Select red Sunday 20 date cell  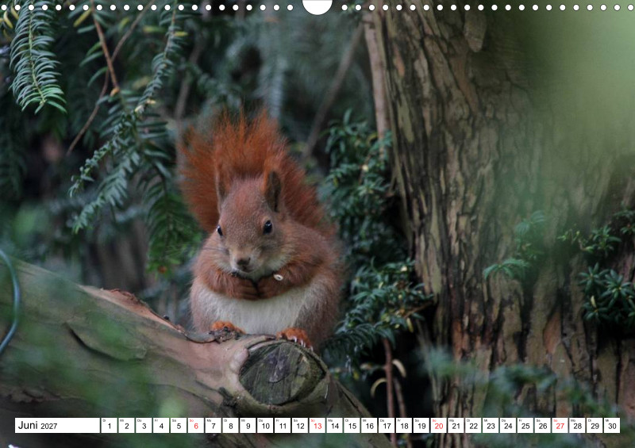438,426
